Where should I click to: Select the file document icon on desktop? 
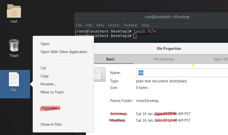click(x=14, y=79)
